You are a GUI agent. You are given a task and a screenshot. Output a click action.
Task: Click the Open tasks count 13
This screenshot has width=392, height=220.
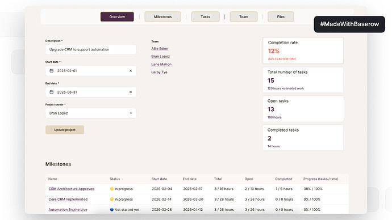click(x=271, y=109)
